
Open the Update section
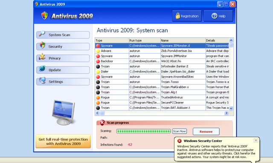click(63, 70)
